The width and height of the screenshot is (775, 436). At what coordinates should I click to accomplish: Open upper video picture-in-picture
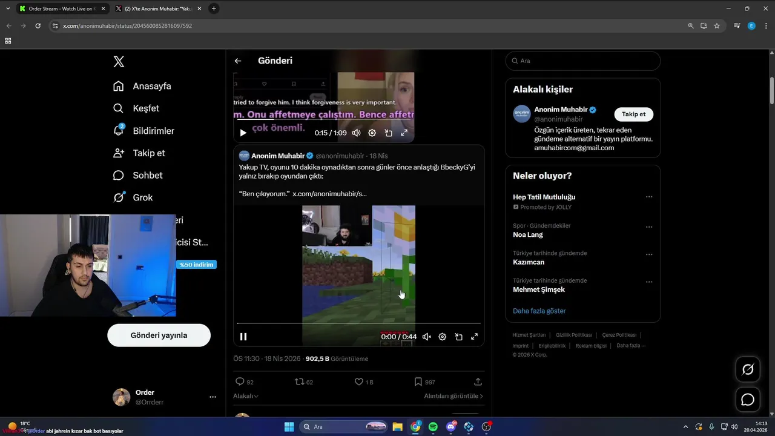(x=388, y=133)
